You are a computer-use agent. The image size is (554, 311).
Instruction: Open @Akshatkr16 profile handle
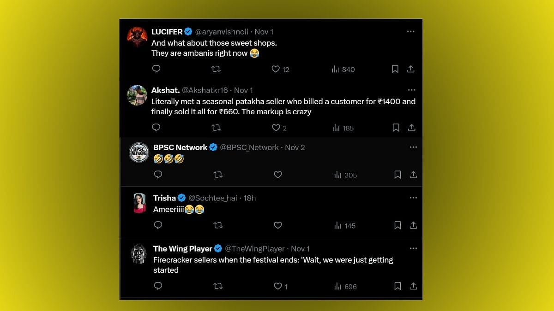coord(205,90)
